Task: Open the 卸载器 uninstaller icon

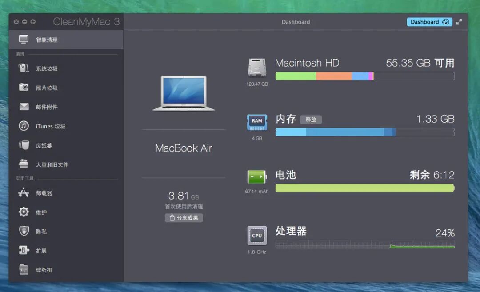Action: pos(24,192)
